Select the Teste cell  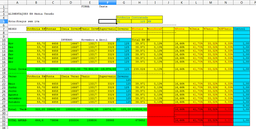pyautogui.click(x=104, y=6)
